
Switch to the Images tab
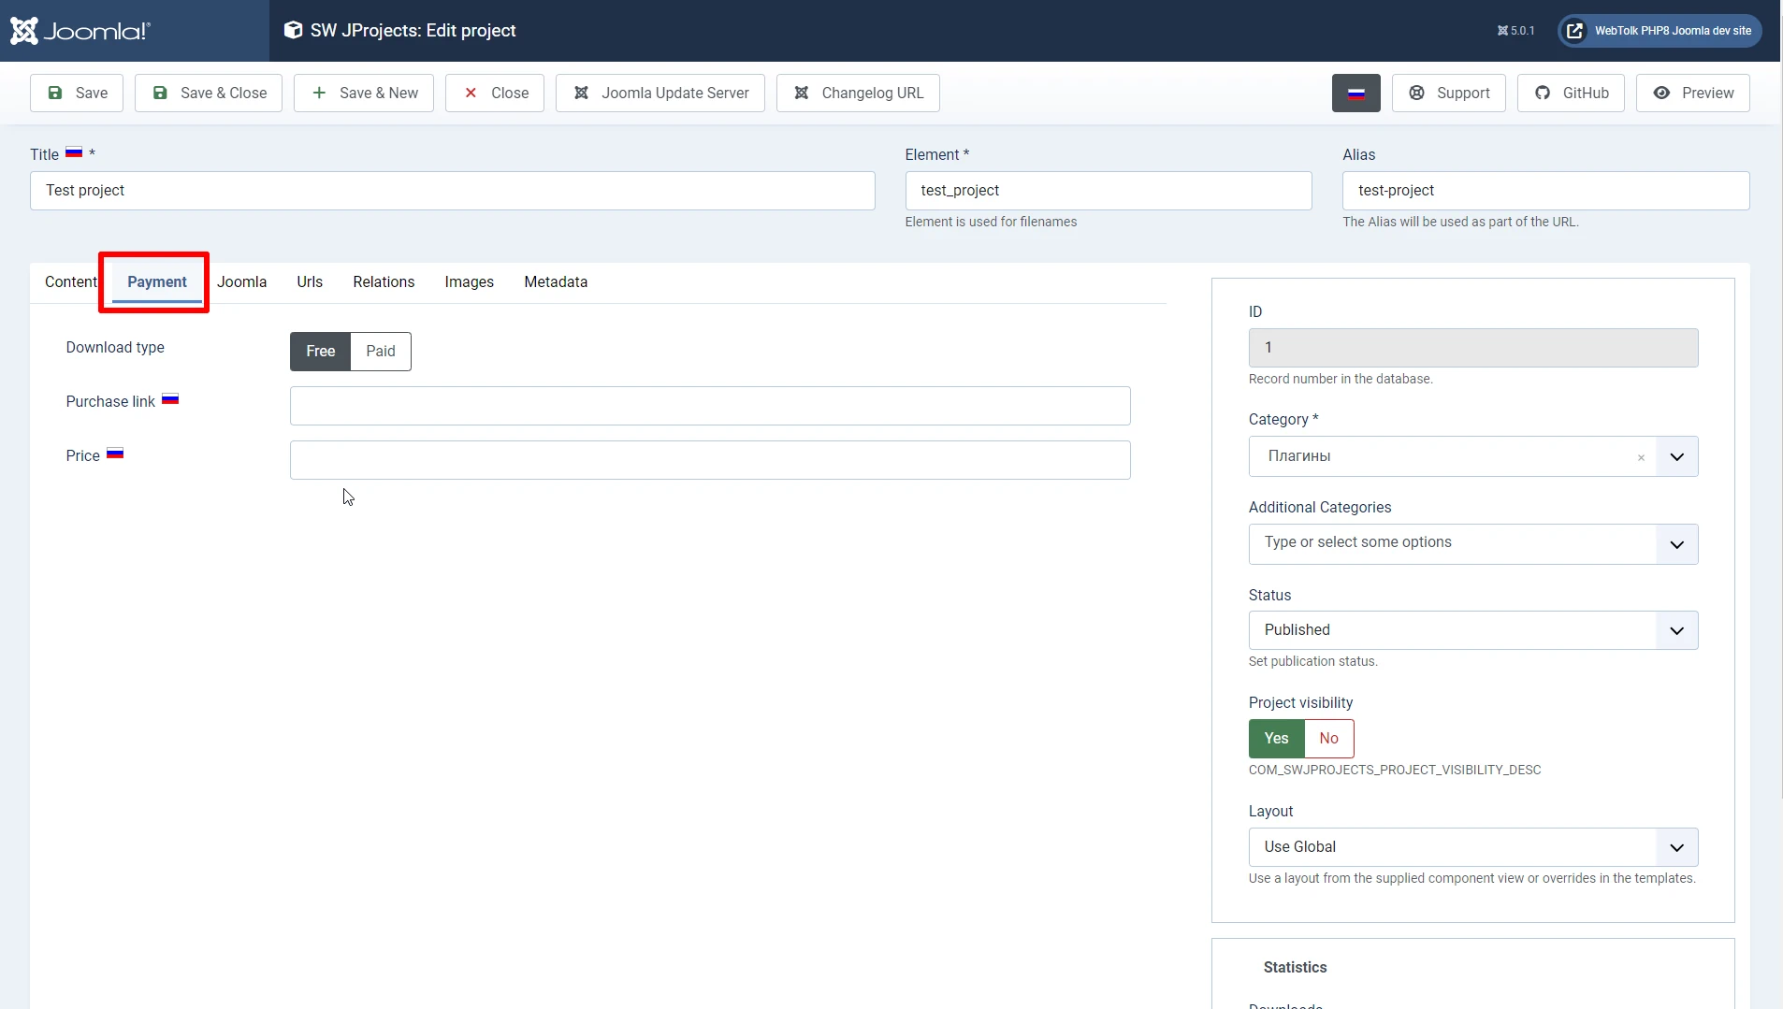[x=470, y=282]
